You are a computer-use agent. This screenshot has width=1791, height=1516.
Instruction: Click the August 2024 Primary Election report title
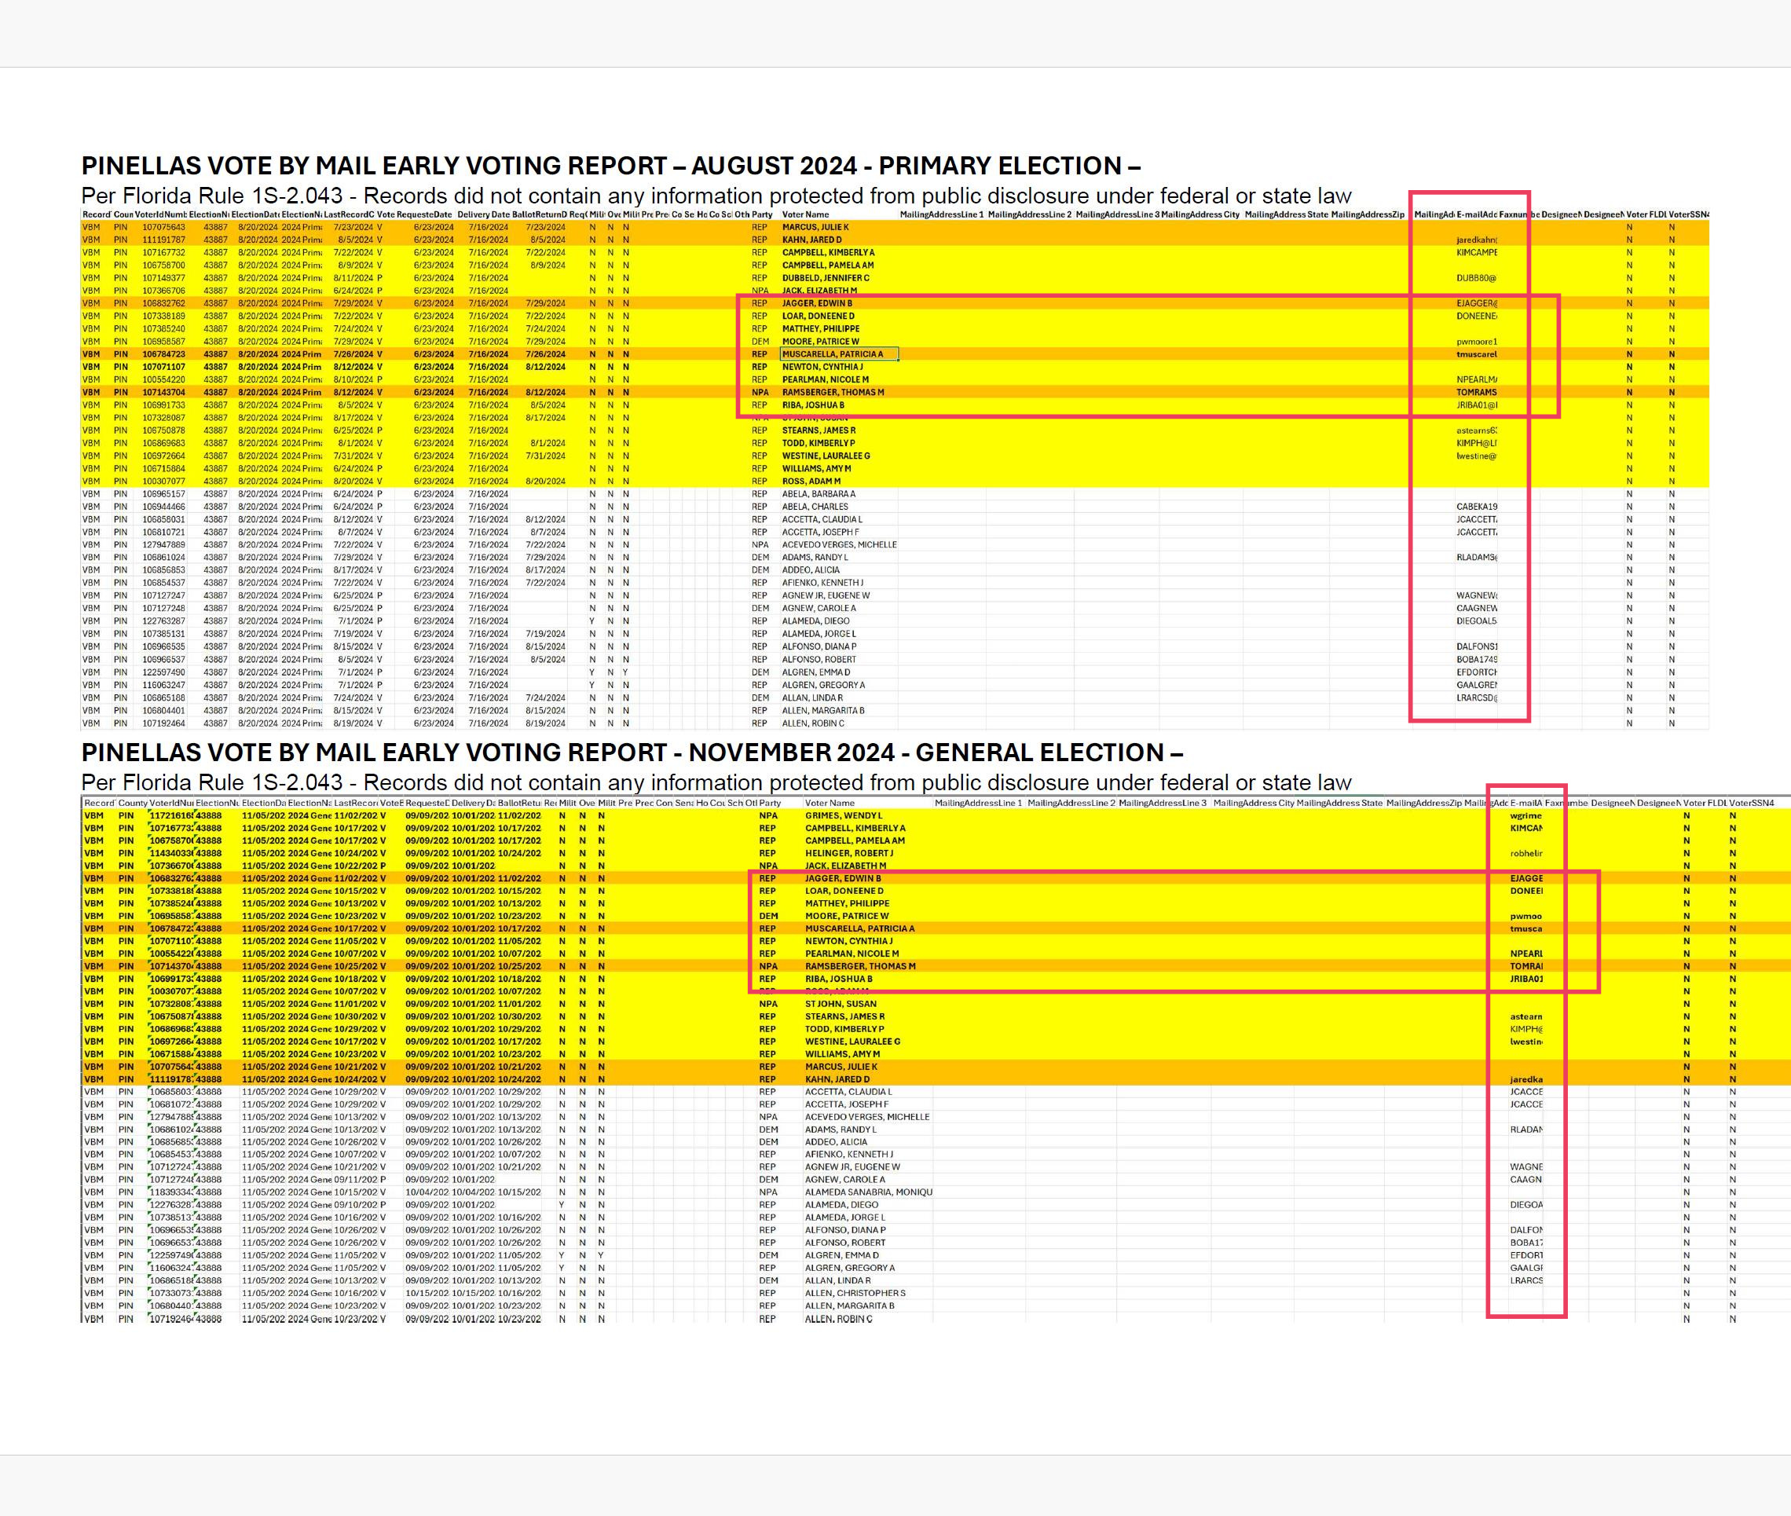[x=610, y=166]
